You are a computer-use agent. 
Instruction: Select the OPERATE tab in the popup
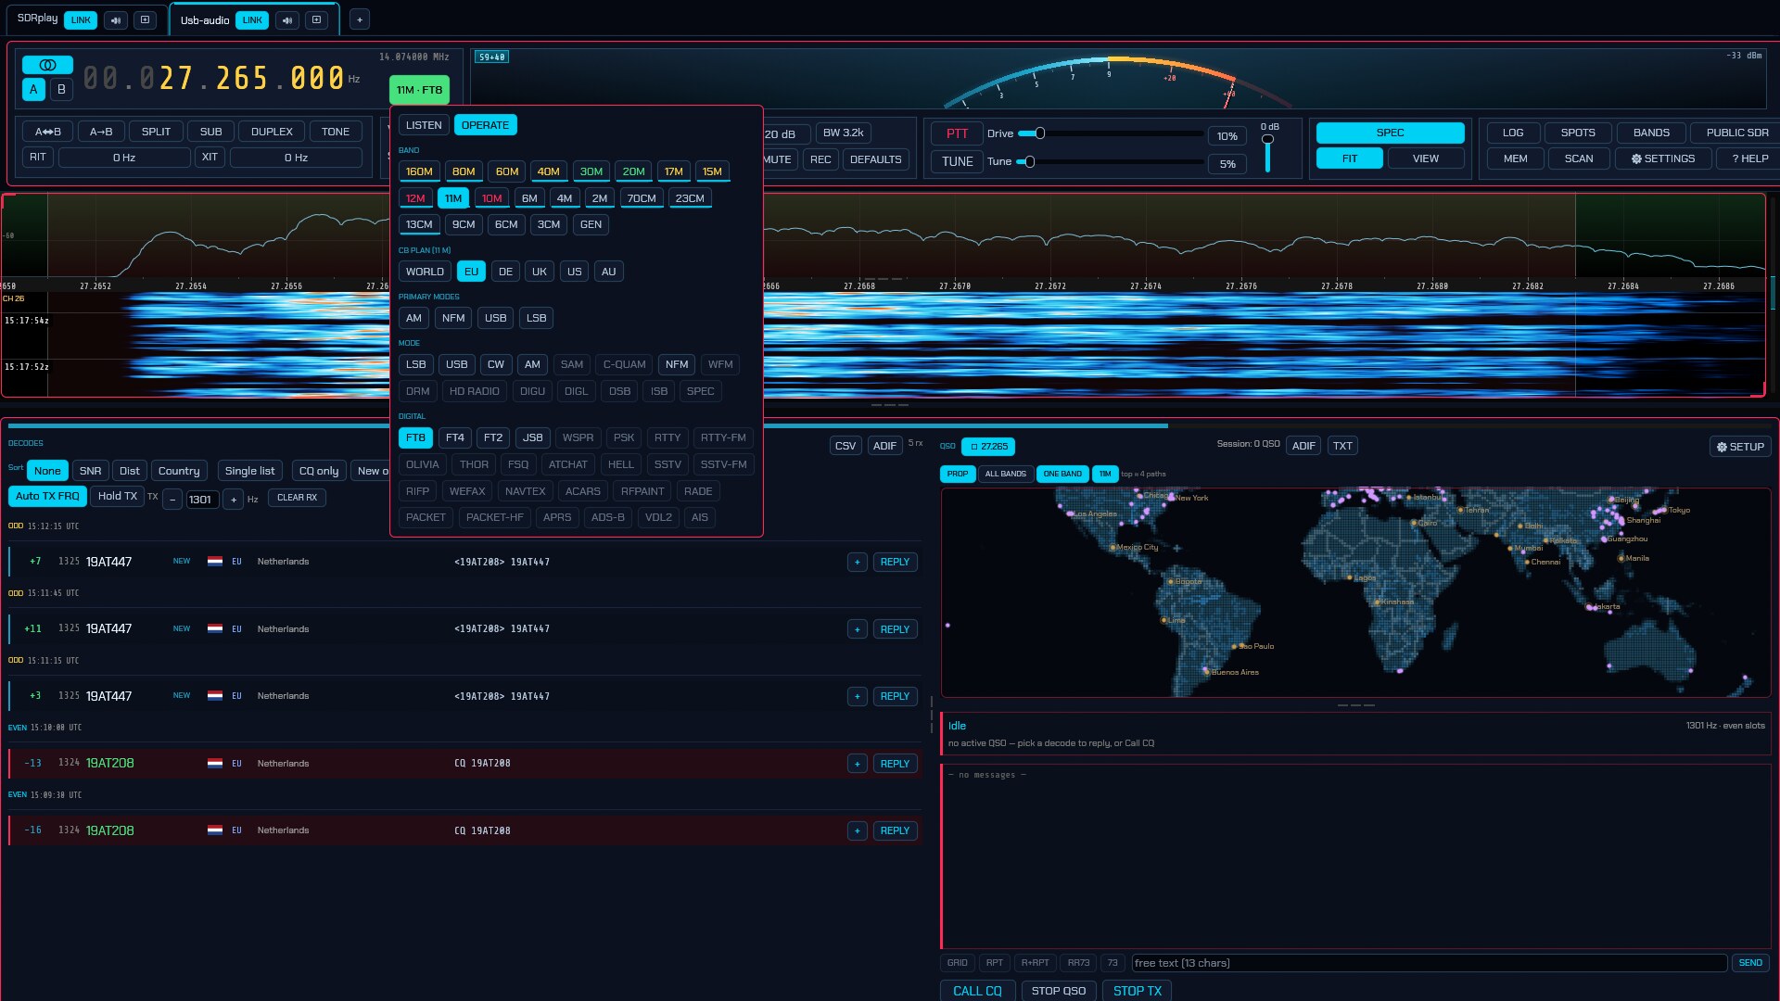tap(486, 125)
